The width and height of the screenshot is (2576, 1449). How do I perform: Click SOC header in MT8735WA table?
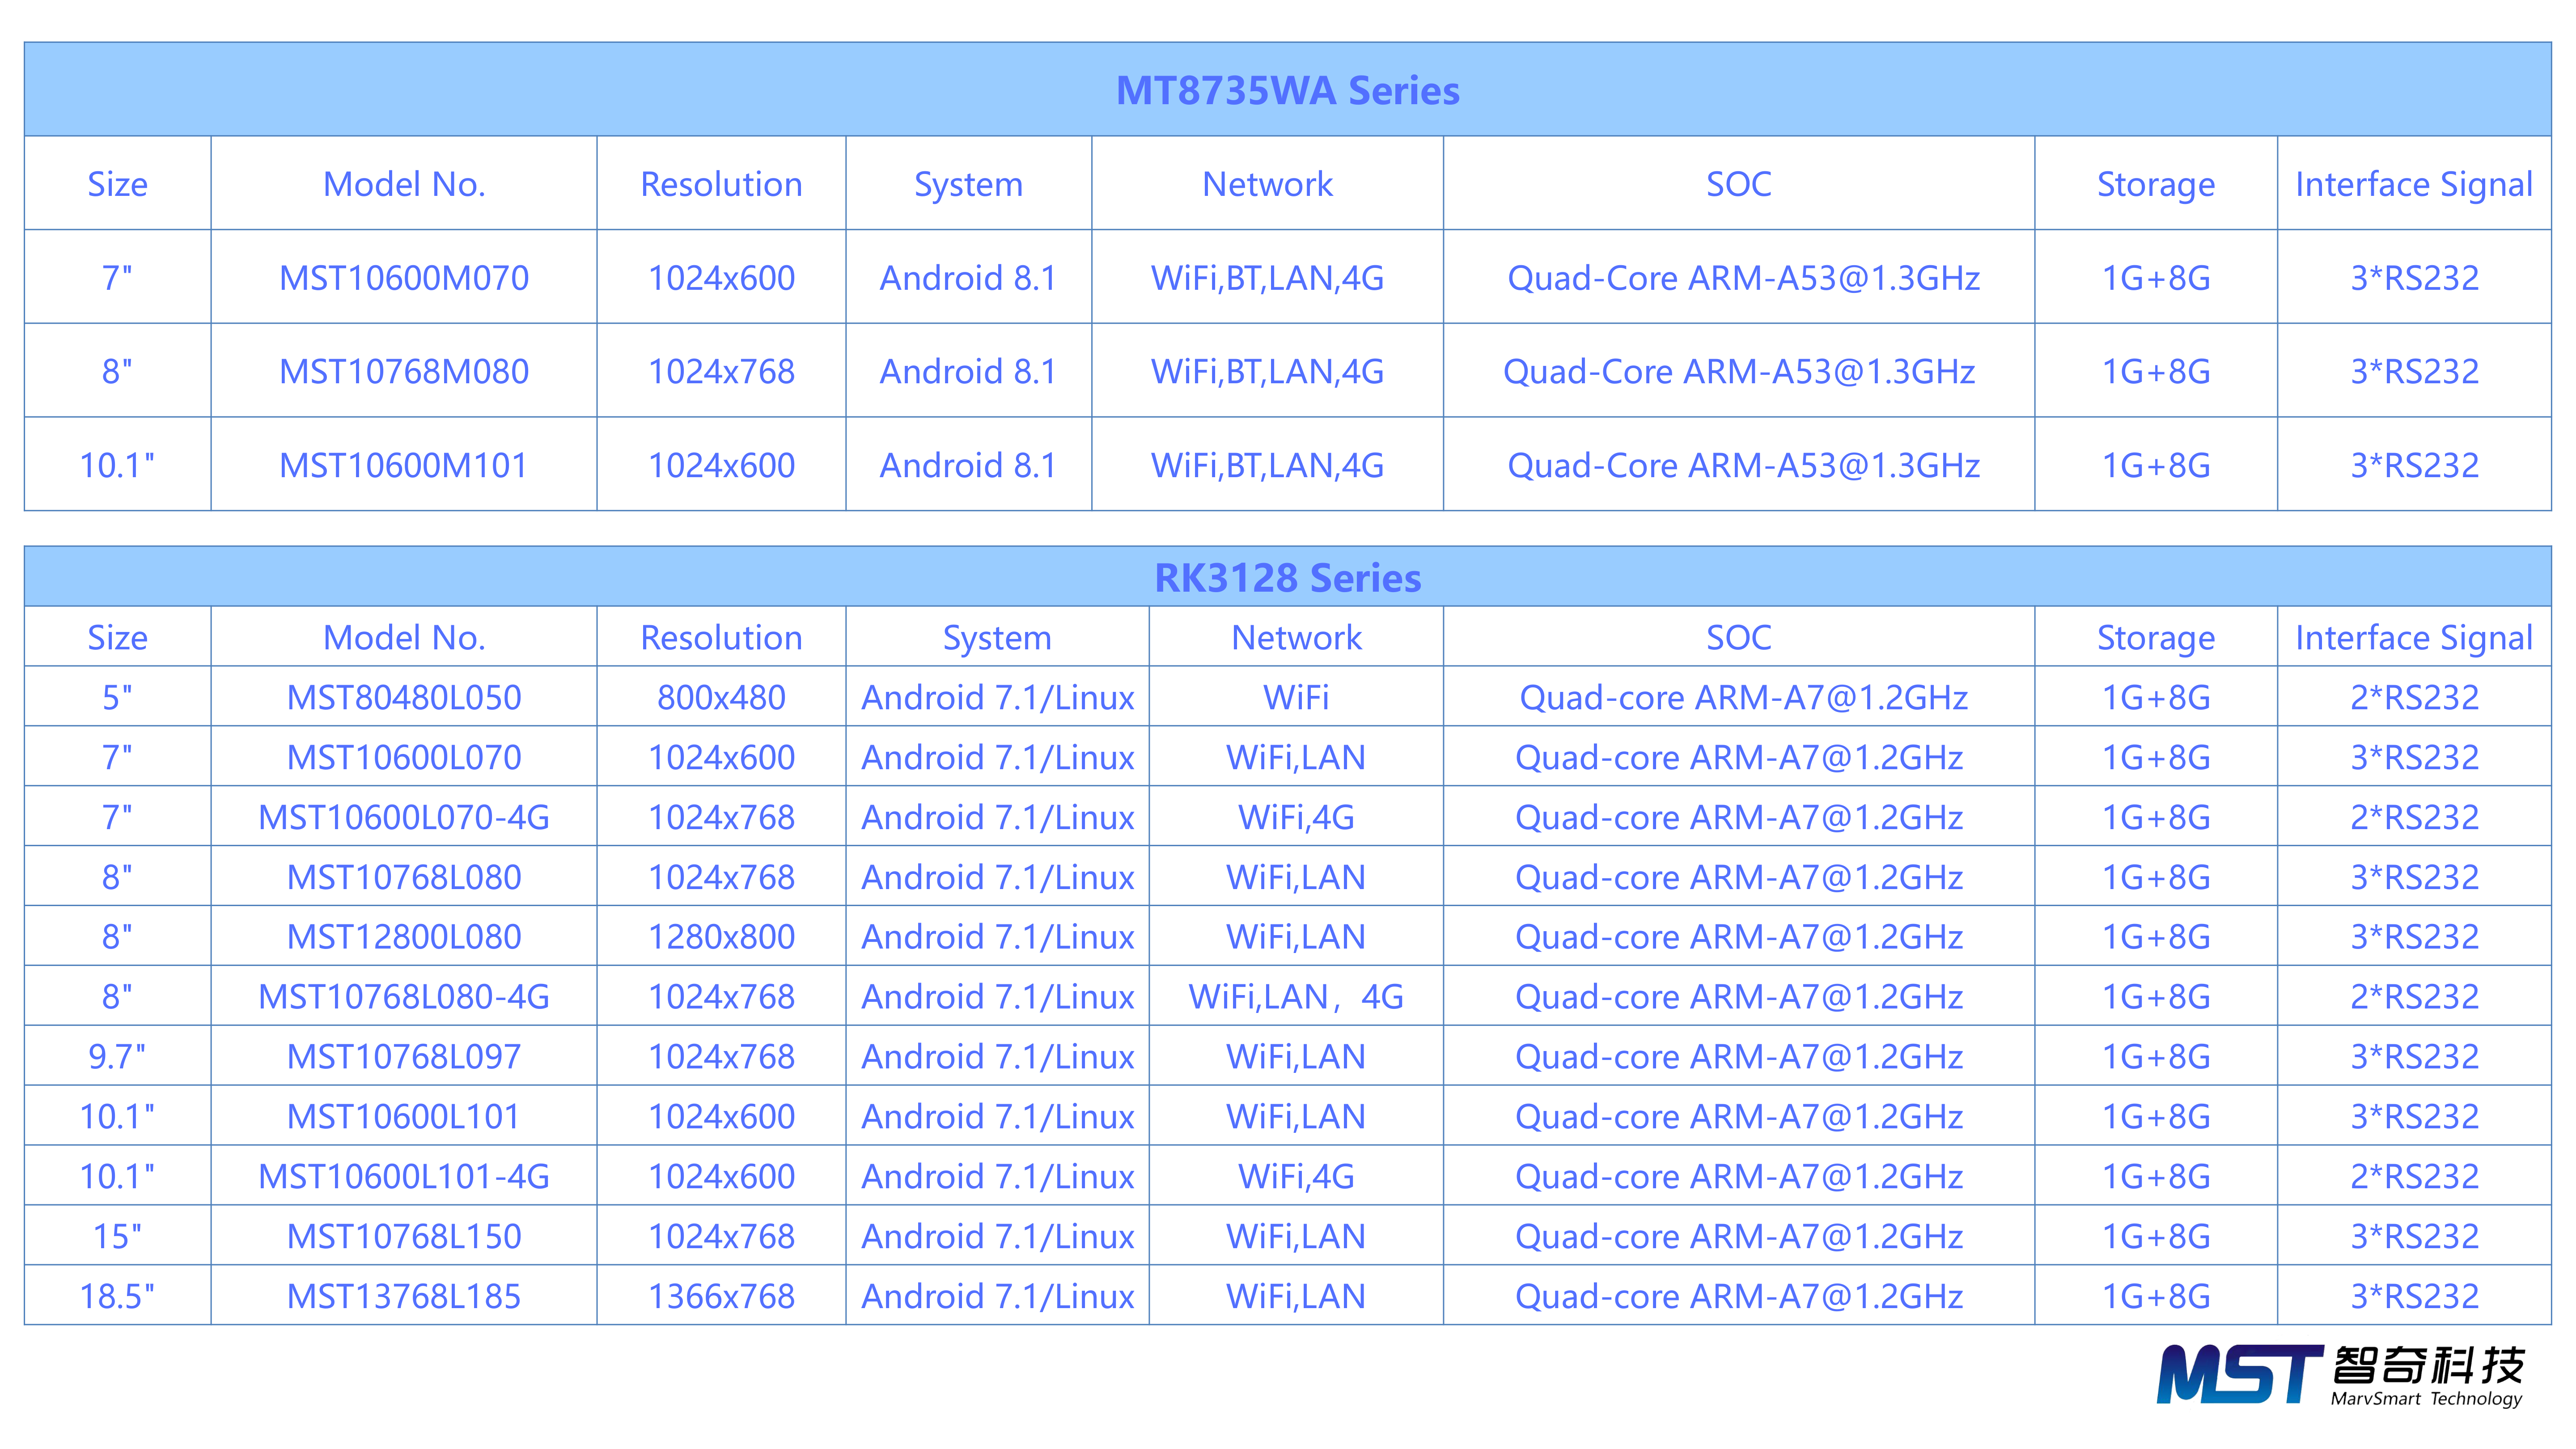pyautogui.click(x=1738, y=184)
